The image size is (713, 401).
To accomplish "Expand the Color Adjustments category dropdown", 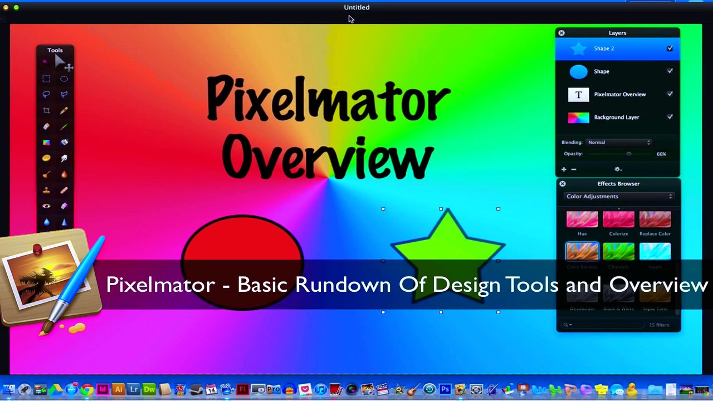I will [618, 197].
